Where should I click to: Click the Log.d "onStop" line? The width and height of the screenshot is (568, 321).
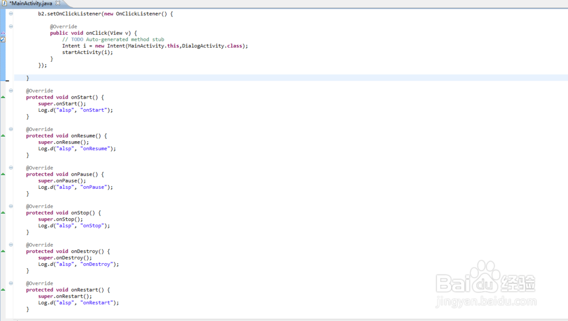[x=74, y=226]
